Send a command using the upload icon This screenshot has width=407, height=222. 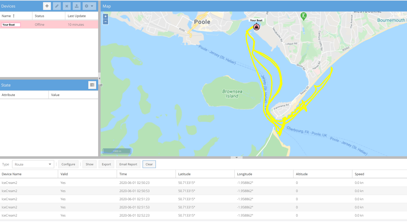pyautogui.click(x=76, y=6)
